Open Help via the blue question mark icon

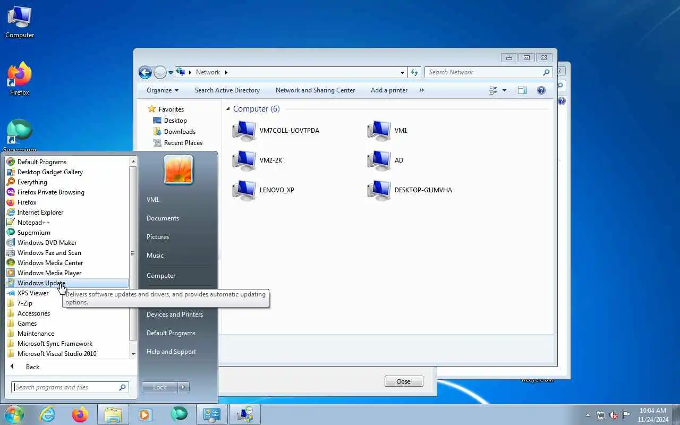tap(541, 90)
